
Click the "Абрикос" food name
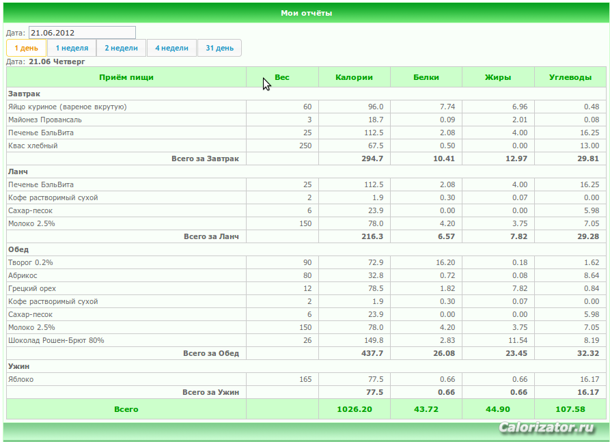23,275
